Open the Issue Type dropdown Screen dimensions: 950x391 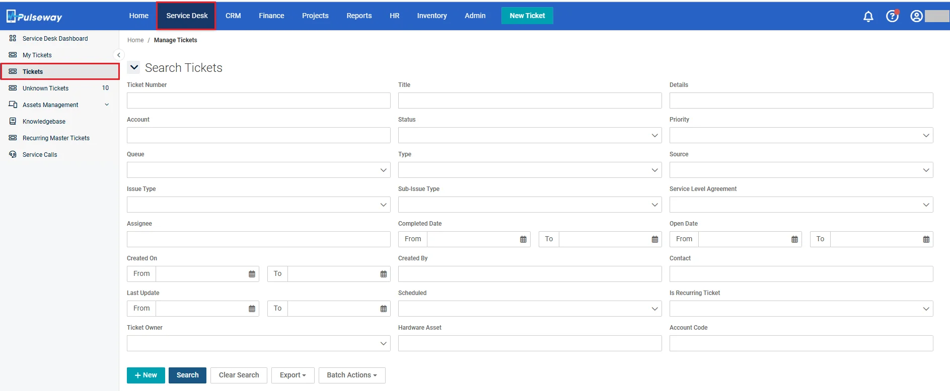coord(258,205)
